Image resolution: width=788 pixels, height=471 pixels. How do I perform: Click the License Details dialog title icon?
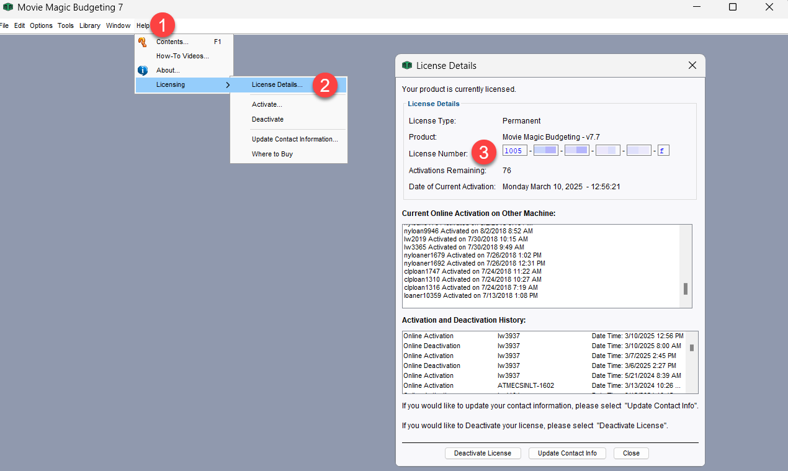[x=407, y=65]
